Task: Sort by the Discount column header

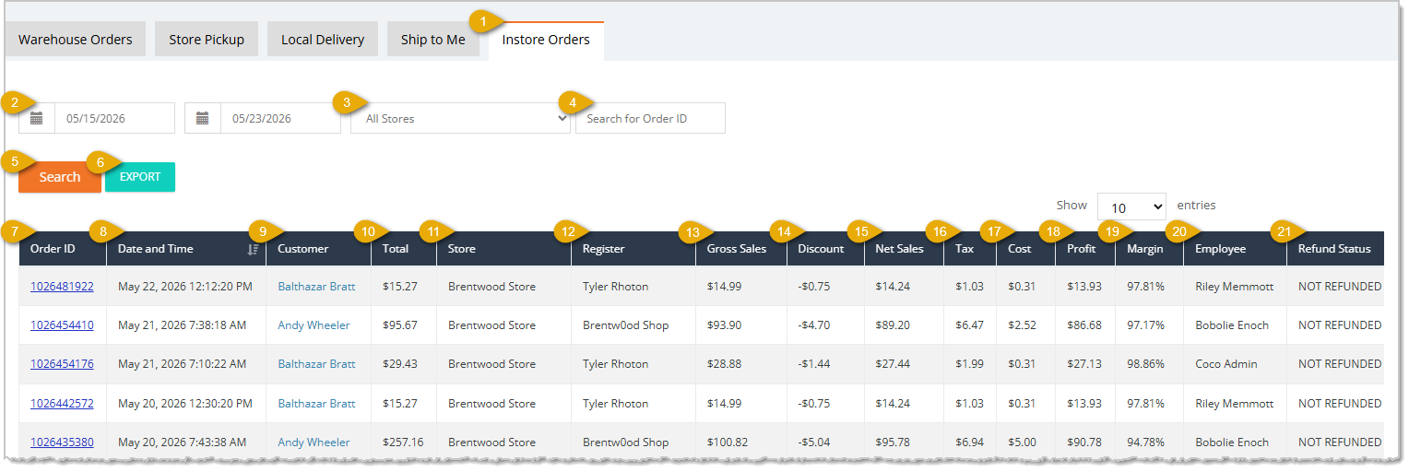Action: (826, 249)
